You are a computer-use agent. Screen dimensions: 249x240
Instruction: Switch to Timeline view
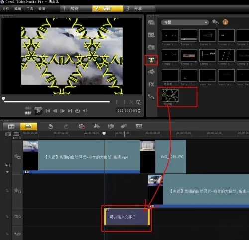(x=29, y=126)
